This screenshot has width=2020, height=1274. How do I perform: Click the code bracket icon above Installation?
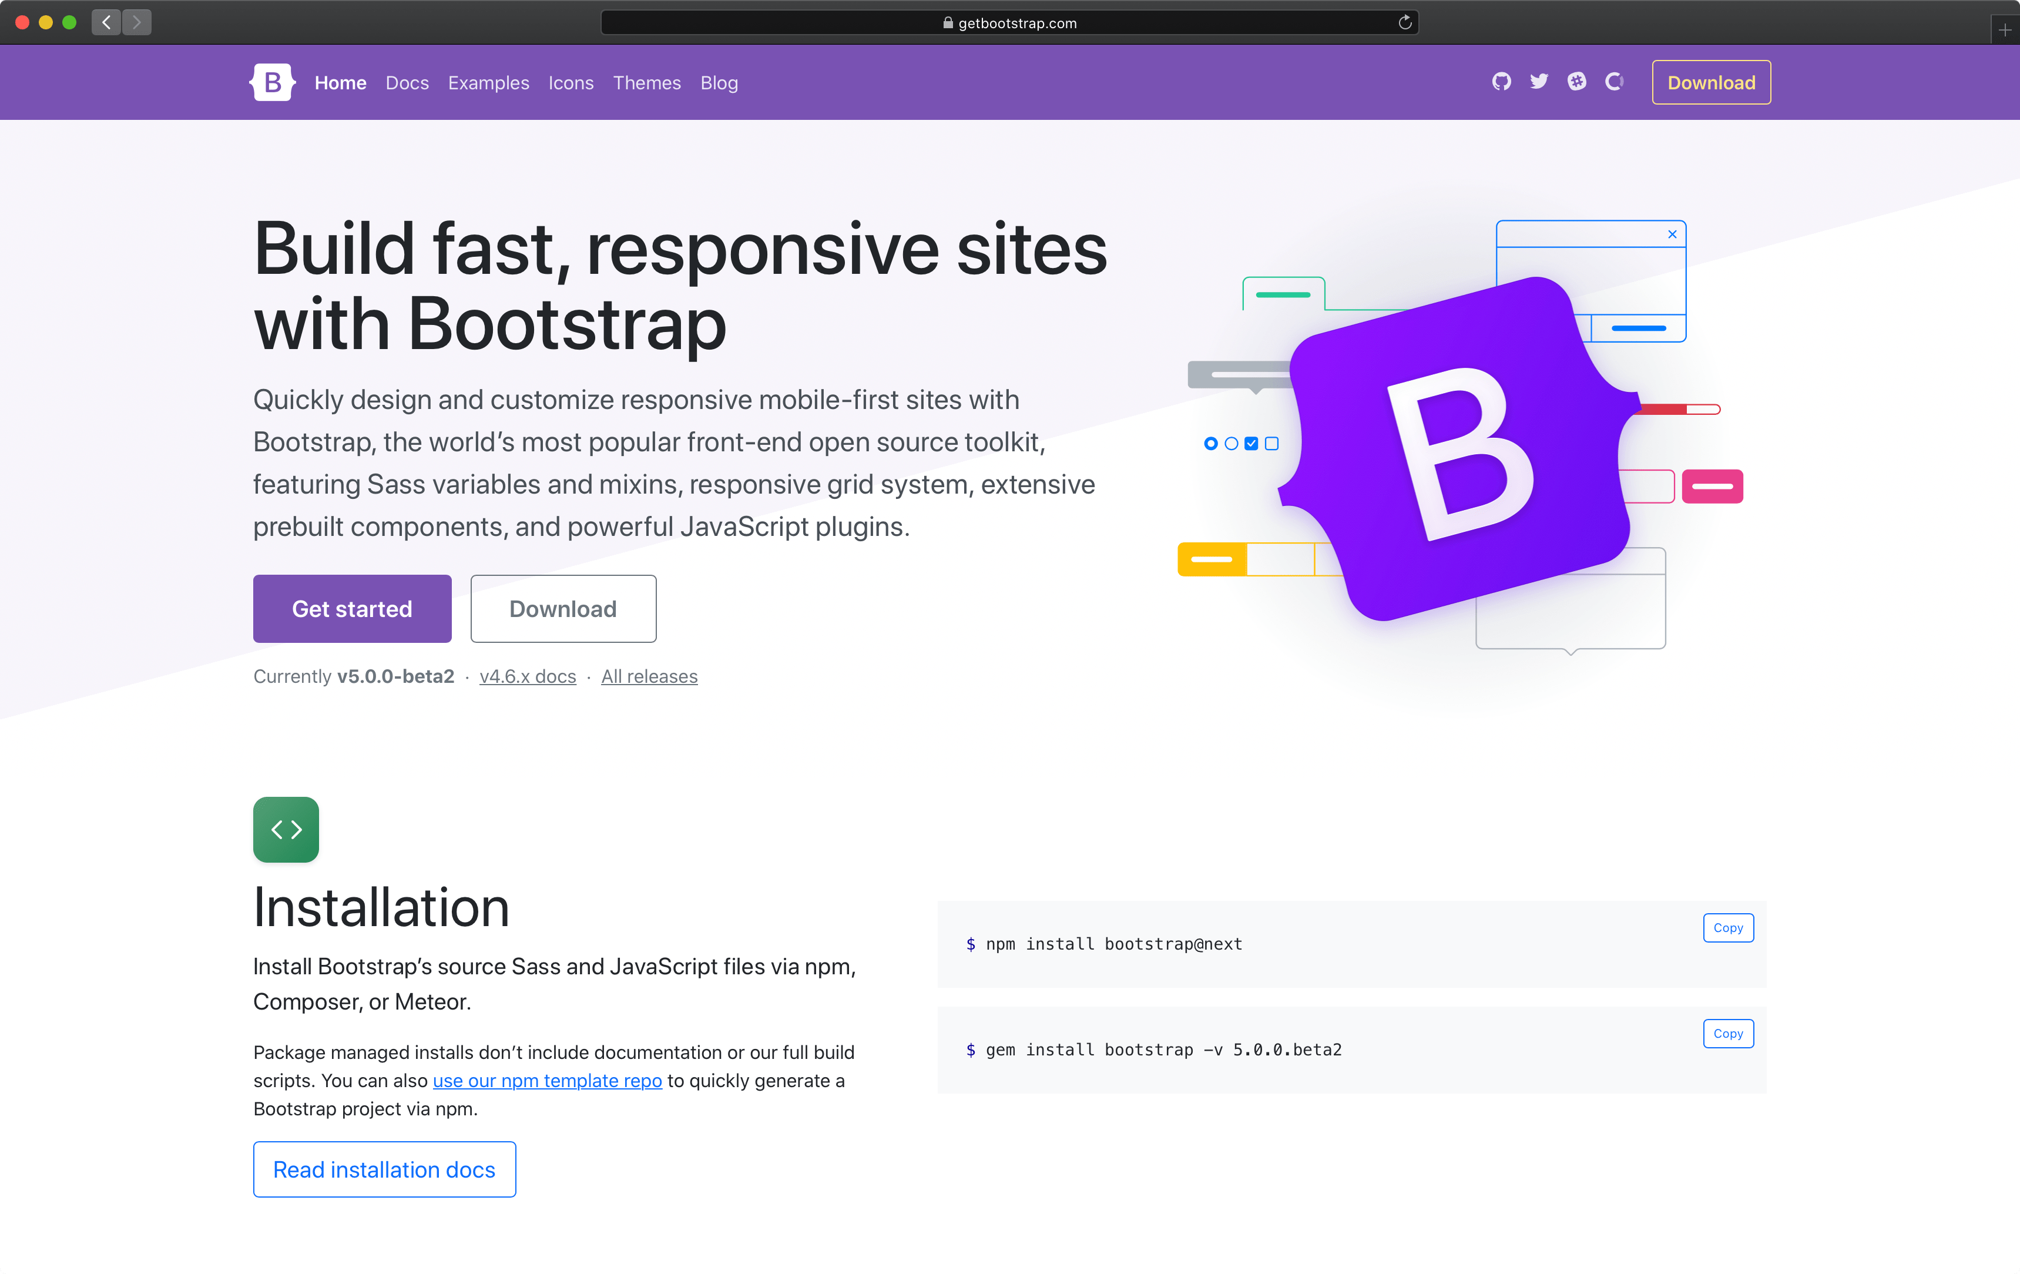pyautogui.click(x=286, y=829)
